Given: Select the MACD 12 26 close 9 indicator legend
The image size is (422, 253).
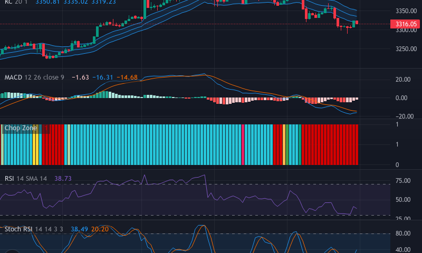Looking at the screenshot, I should 34,77.
